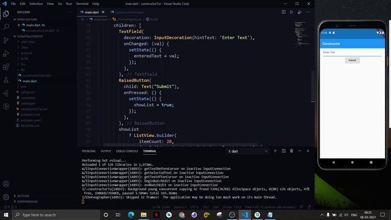This screenshot has width=391, height=220.
Task: Open editor More Actions ellipsis
Action: click(308, 12)
